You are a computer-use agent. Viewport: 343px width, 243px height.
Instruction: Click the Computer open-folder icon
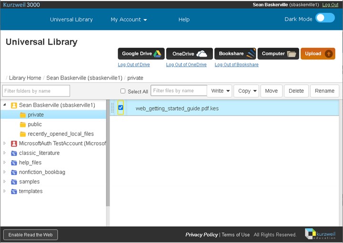tap(291, 54)
